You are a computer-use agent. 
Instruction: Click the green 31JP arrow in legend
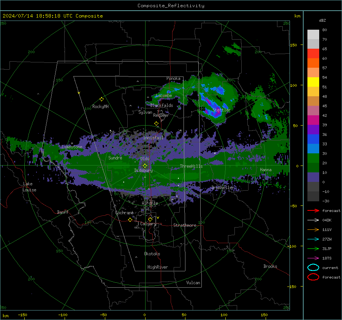[313, 248]
